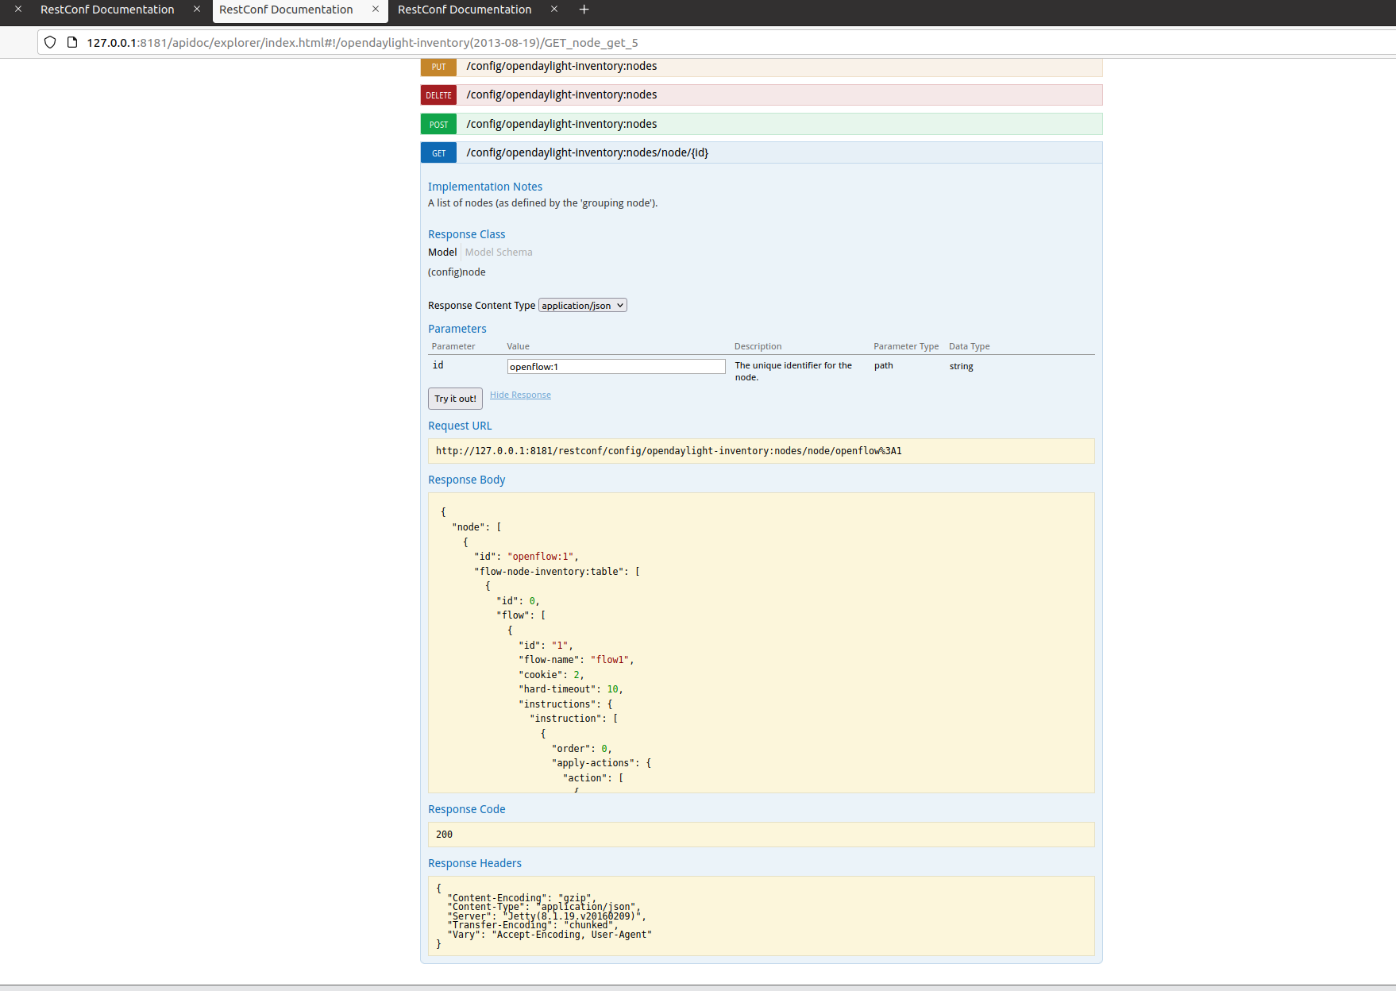Image resolution: width=1396 pixels, height=991 pixels.
Task: Switch to the RestConf Documentation tab right of the active one
Action: pyautogui.click(x=465, y=10)
